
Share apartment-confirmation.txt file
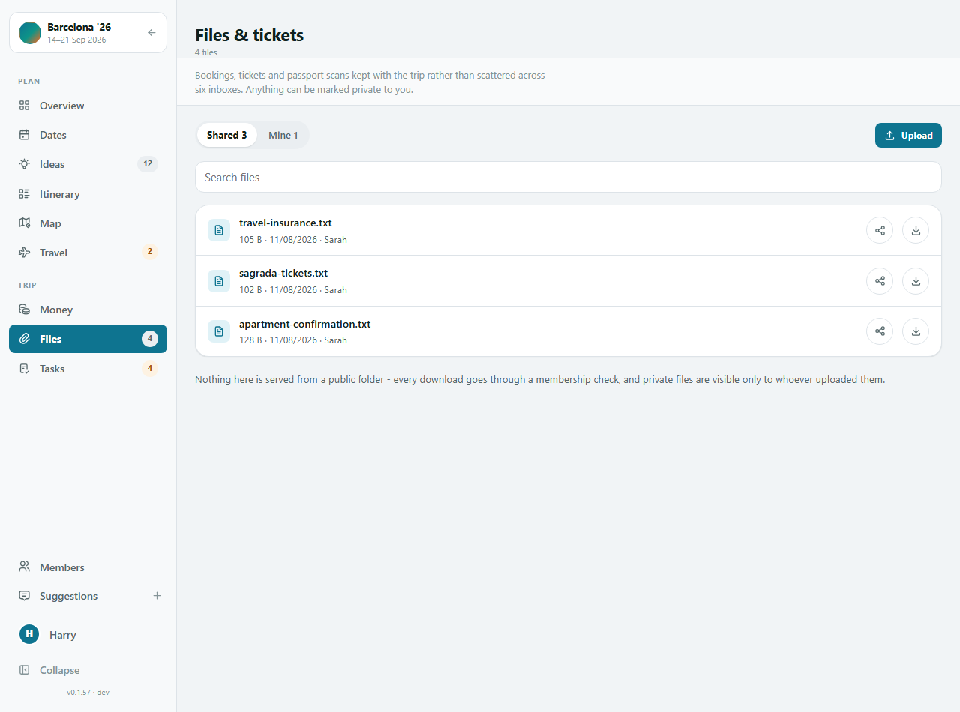point(880,331)
